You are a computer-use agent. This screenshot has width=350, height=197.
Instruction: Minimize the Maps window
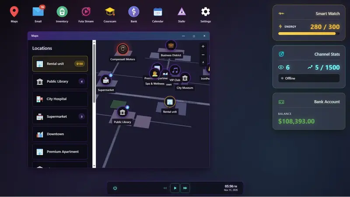tap(183, 36)
